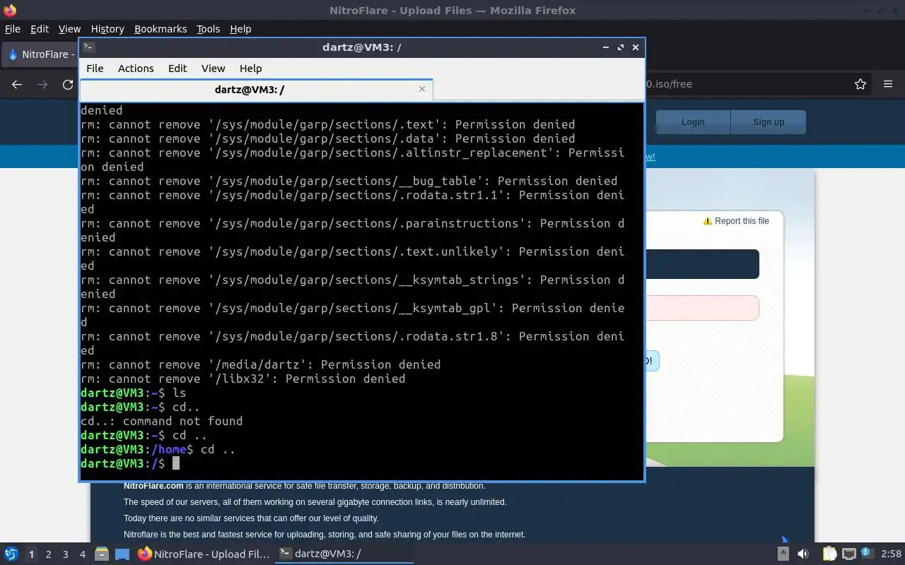Viewport: 905px width, 565px height.
Task: Open the file manager from the panel
Action: click(101, 554)
